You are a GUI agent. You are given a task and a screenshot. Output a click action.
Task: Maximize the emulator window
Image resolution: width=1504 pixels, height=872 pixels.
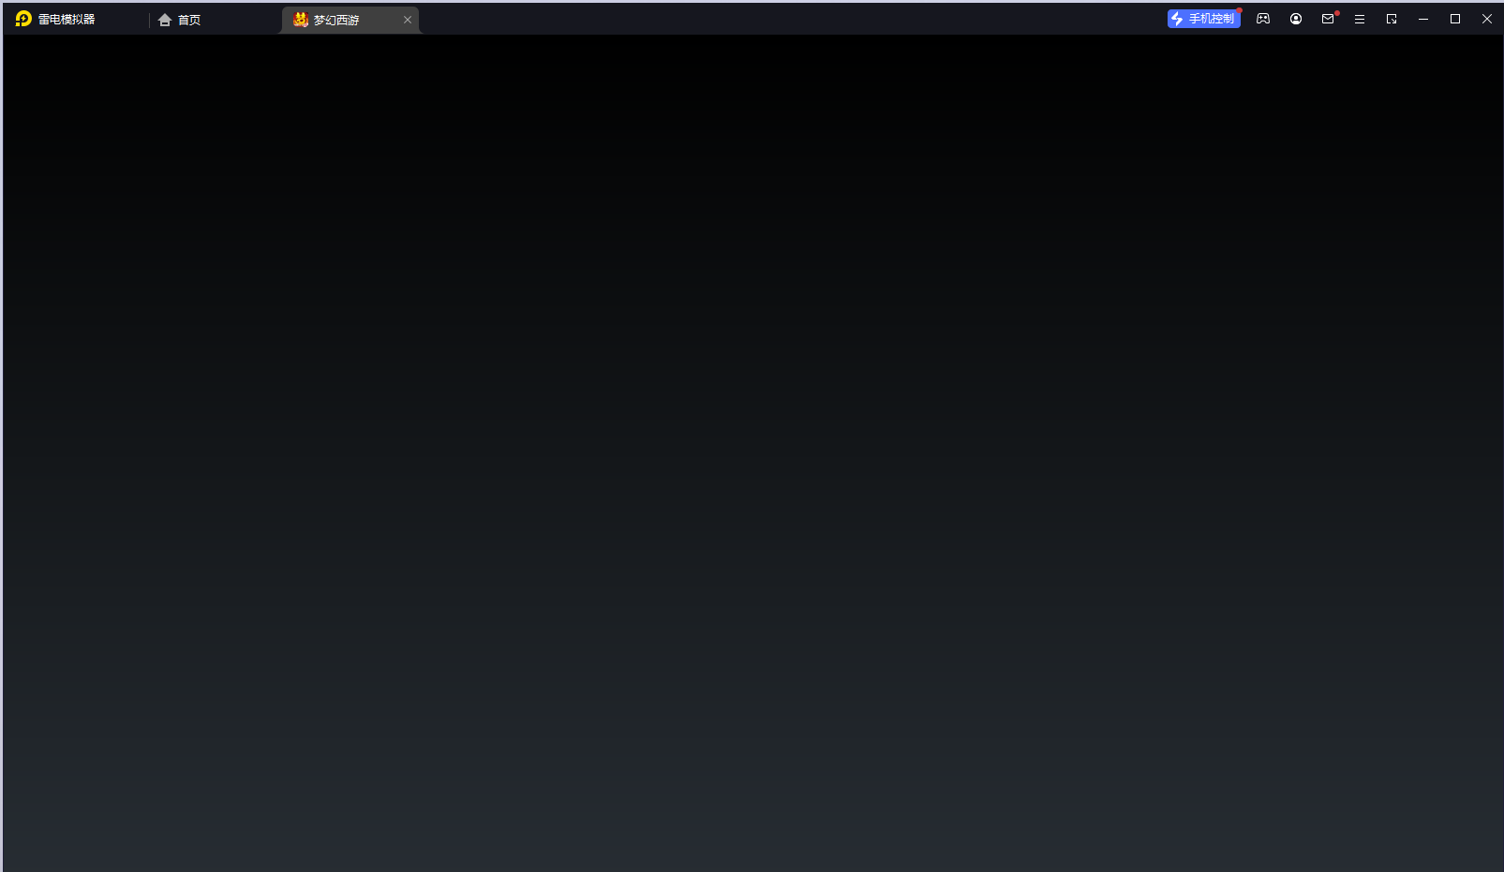1455,19
